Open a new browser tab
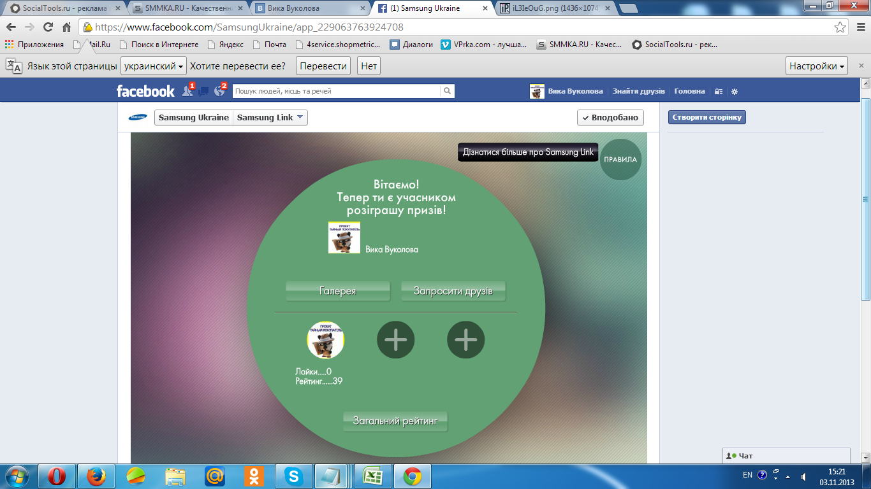 [x=629, y=8]
